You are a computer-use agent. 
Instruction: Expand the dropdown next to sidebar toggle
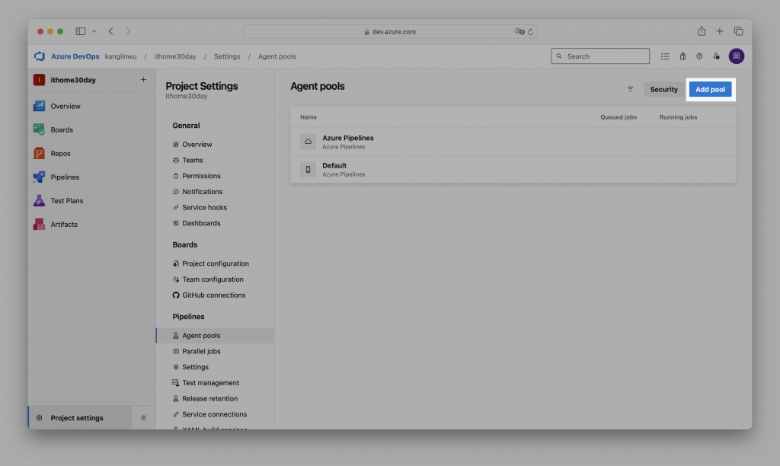click(x=94, y=31)
